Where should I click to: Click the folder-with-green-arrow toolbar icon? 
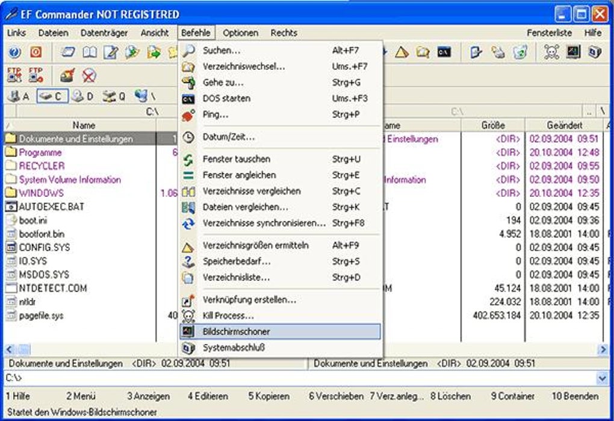(x=153, y=52)
